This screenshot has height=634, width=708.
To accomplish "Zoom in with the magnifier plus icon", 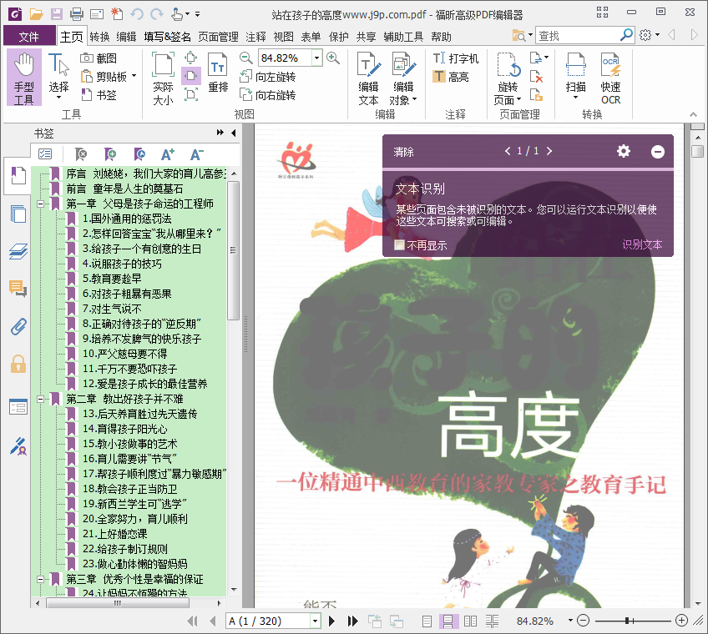I will click(333, 58).
